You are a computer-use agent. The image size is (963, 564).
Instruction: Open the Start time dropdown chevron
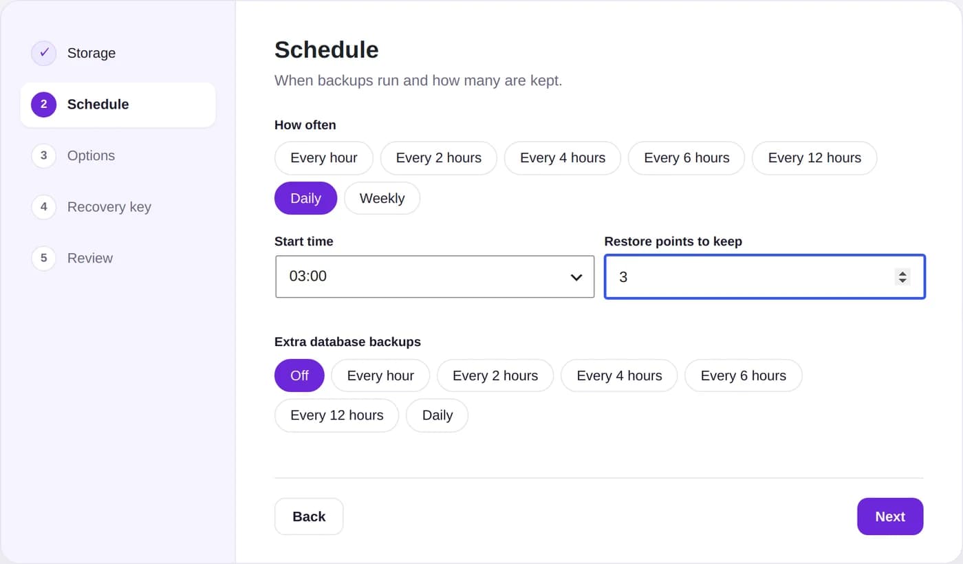(x=576, y=277)
